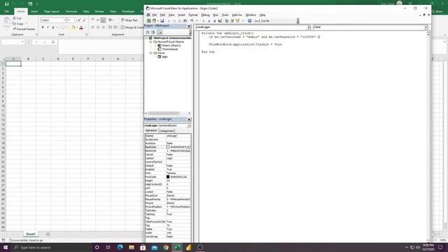Collapse the Microsoft Excel Objects folder
Image resolution: width=448 pixels, height=252 pixels.
[x=150, y=42]
